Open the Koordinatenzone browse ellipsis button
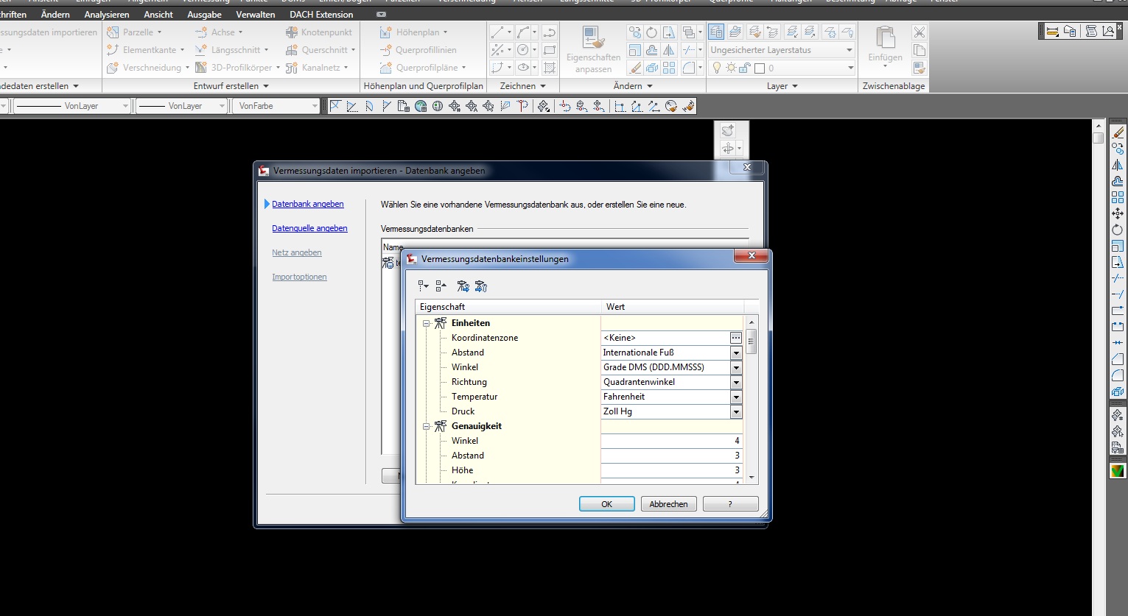This screenshot has height=616, width=1128. pyautogui.click(x=735, y=338)
